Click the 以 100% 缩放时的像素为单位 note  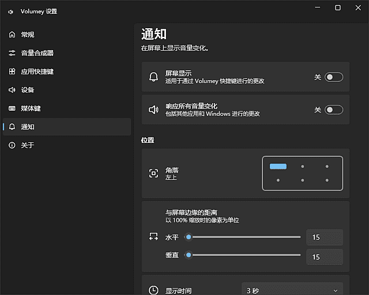point(202,220)
